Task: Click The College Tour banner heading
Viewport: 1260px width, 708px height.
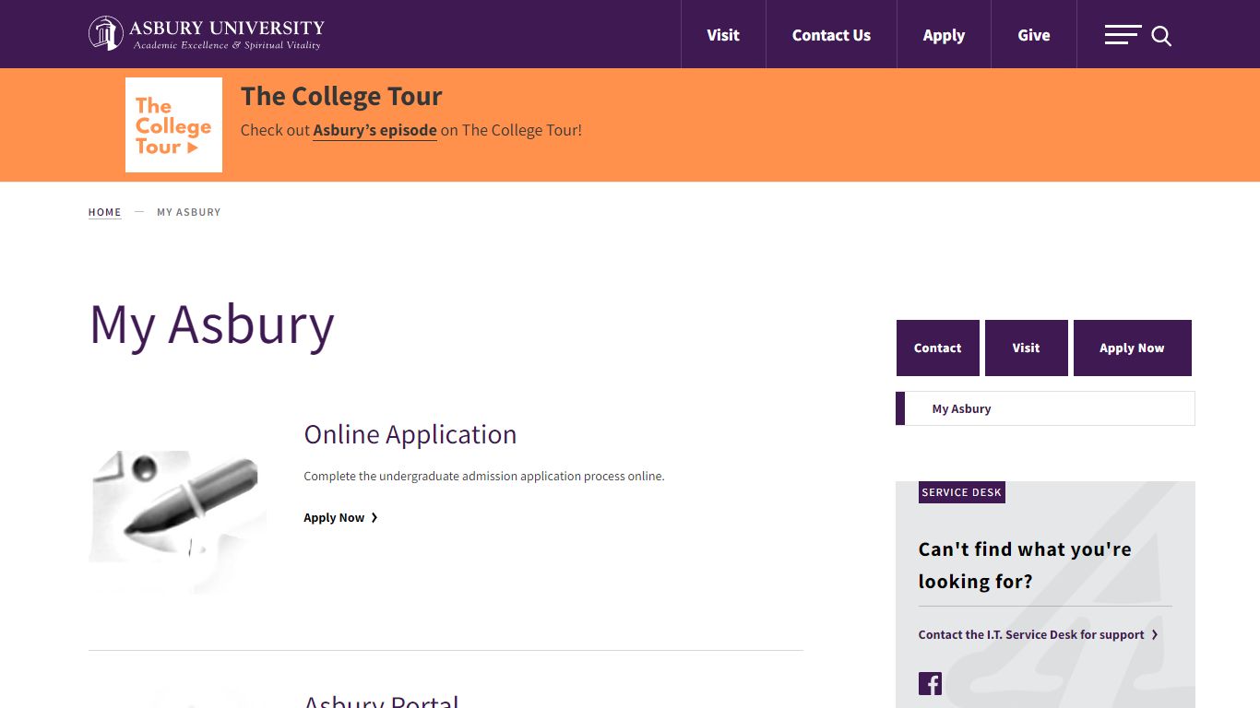Action: click(x=341, y=96)
